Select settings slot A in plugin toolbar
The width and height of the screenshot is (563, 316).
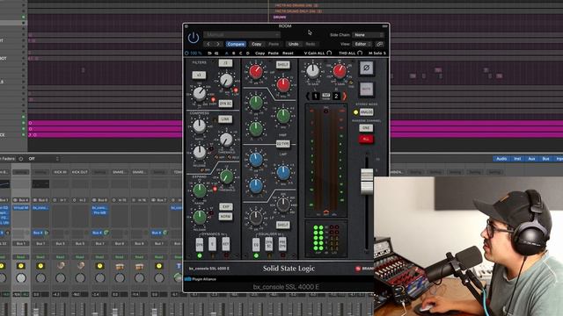(x=226, y=53)
